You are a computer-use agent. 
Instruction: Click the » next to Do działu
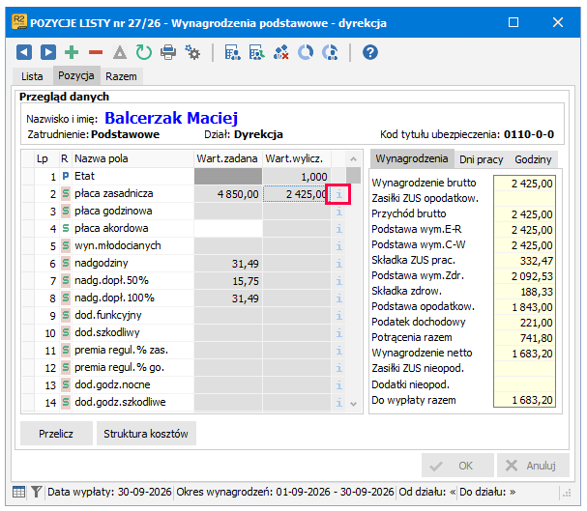[513, 492]
